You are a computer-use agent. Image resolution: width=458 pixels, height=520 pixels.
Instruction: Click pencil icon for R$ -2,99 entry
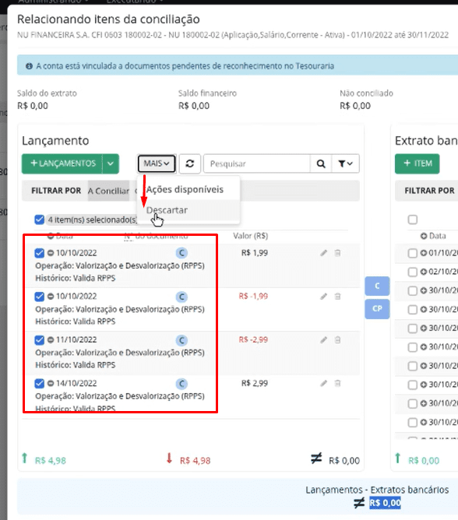(x=323, y=340)
